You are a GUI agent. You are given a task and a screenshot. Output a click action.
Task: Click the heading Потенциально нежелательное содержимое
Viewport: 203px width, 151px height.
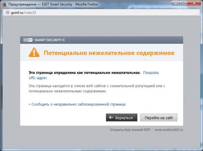click(109, 53)
